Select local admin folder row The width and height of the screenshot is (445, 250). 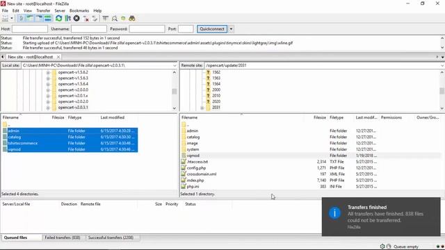(x=70, y=131)
